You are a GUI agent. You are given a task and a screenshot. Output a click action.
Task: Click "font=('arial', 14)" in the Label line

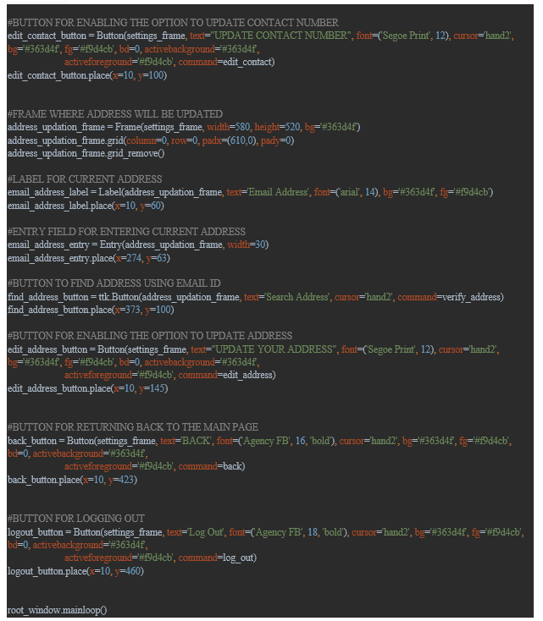(346, 193)
